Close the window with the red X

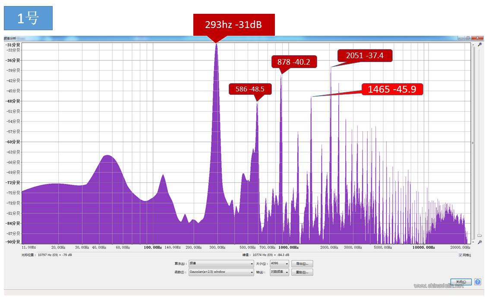[477, 38]
